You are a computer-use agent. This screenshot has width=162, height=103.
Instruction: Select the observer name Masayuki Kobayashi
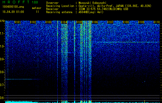click(x=92, y=3)
